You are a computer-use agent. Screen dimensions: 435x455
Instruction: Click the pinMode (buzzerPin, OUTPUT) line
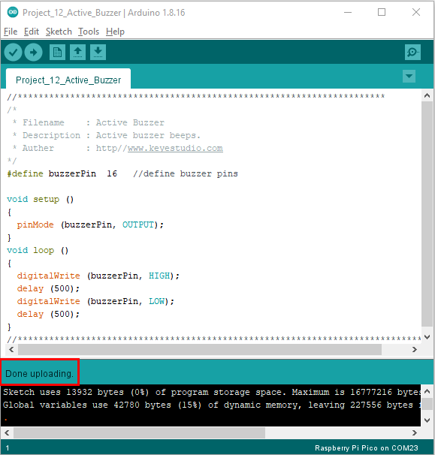(90, 224)
